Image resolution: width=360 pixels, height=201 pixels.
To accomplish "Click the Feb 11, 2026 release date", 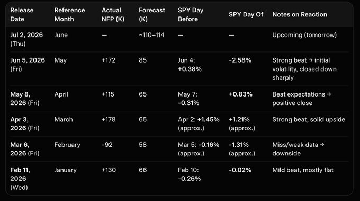I will coord(20,179).
